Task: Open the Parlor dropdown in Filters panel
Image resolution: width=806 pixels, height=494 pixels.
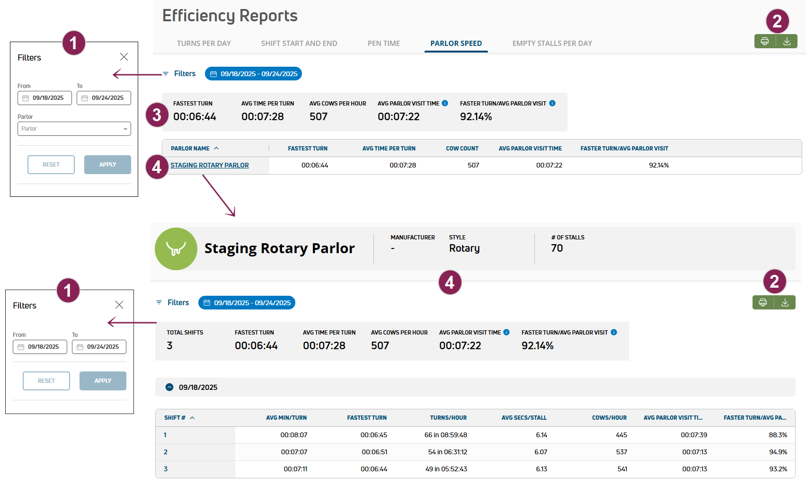Action: coord(74,129)
